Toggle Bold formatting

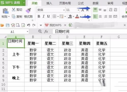point(39,16)
